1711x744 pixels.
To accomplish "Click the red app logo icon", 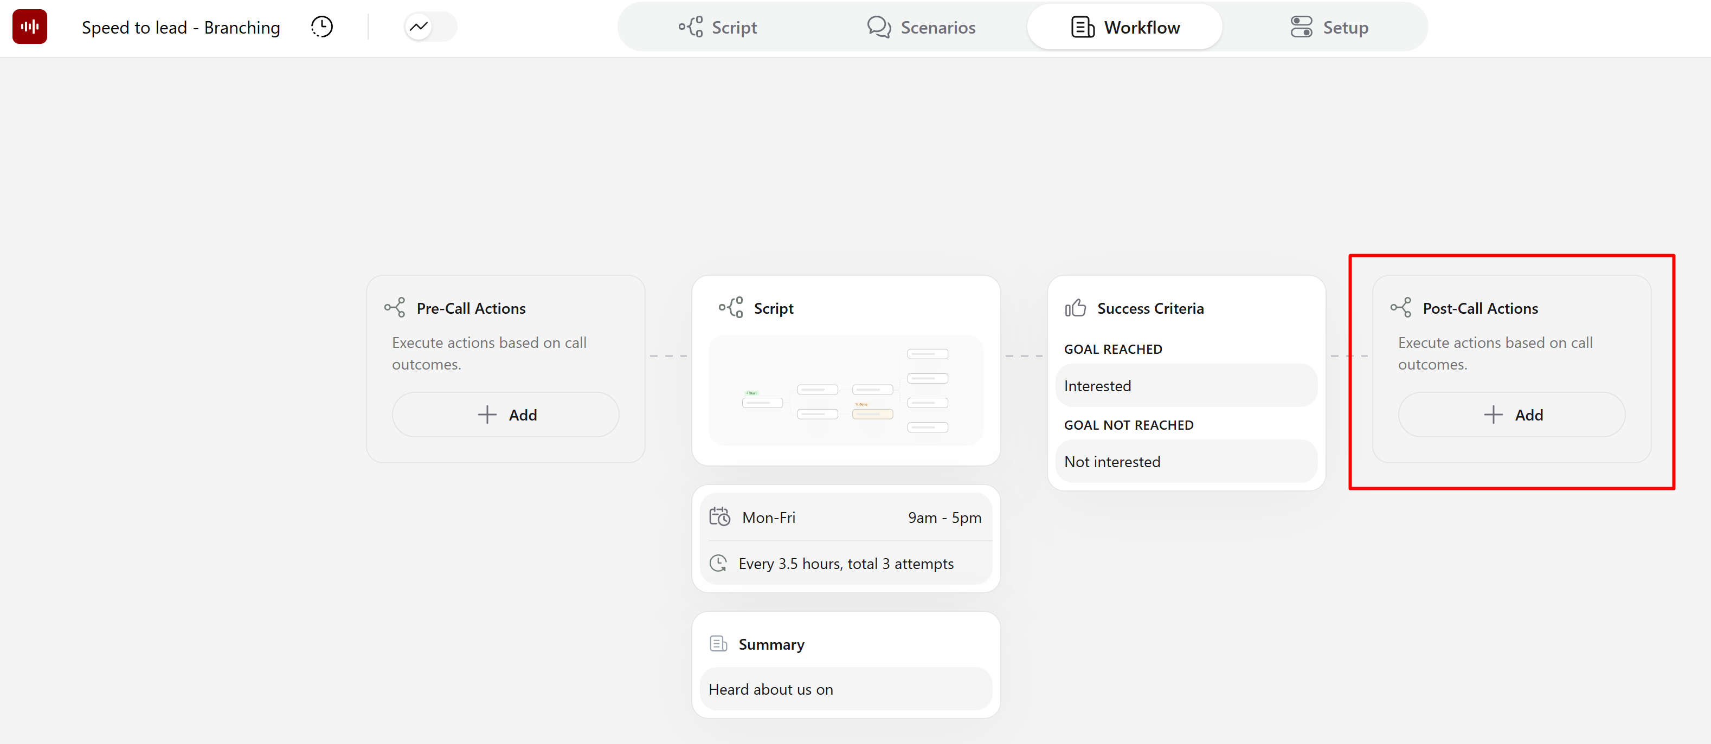I will point(29,27).
